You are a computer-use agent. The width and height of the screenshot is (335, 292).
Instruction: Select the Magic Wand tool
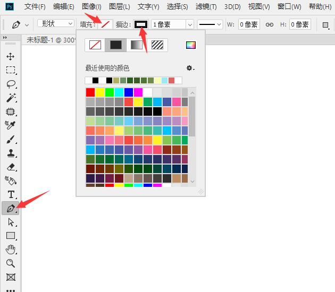click(x=11, y=98)
